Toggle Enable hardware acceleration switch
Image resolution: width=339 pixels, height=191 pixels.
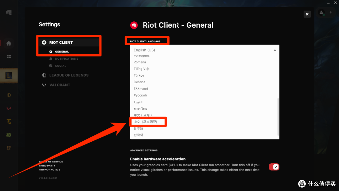[274, 167]
